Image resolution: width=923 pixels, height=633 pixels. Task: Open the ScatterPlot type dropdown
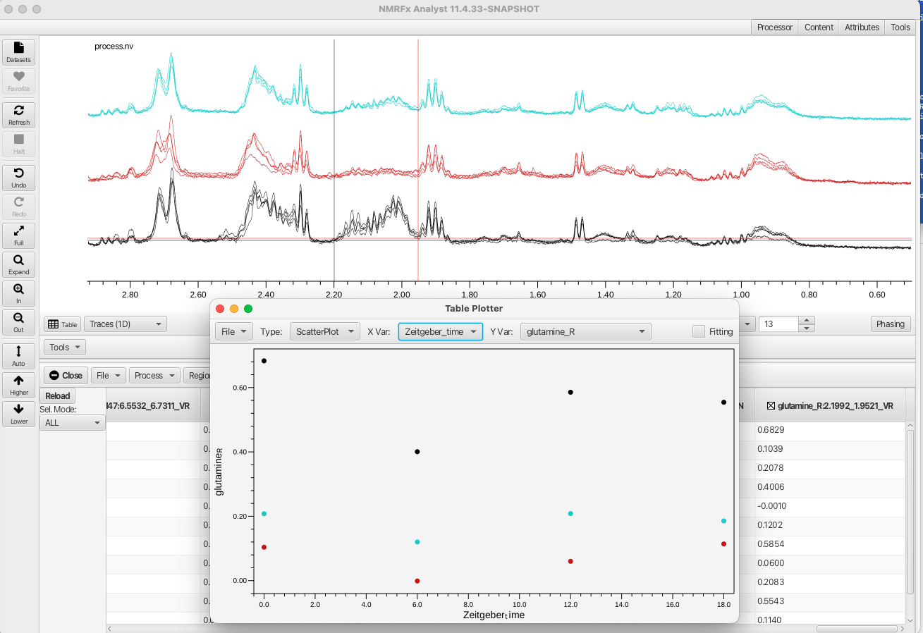pos(325,331)
